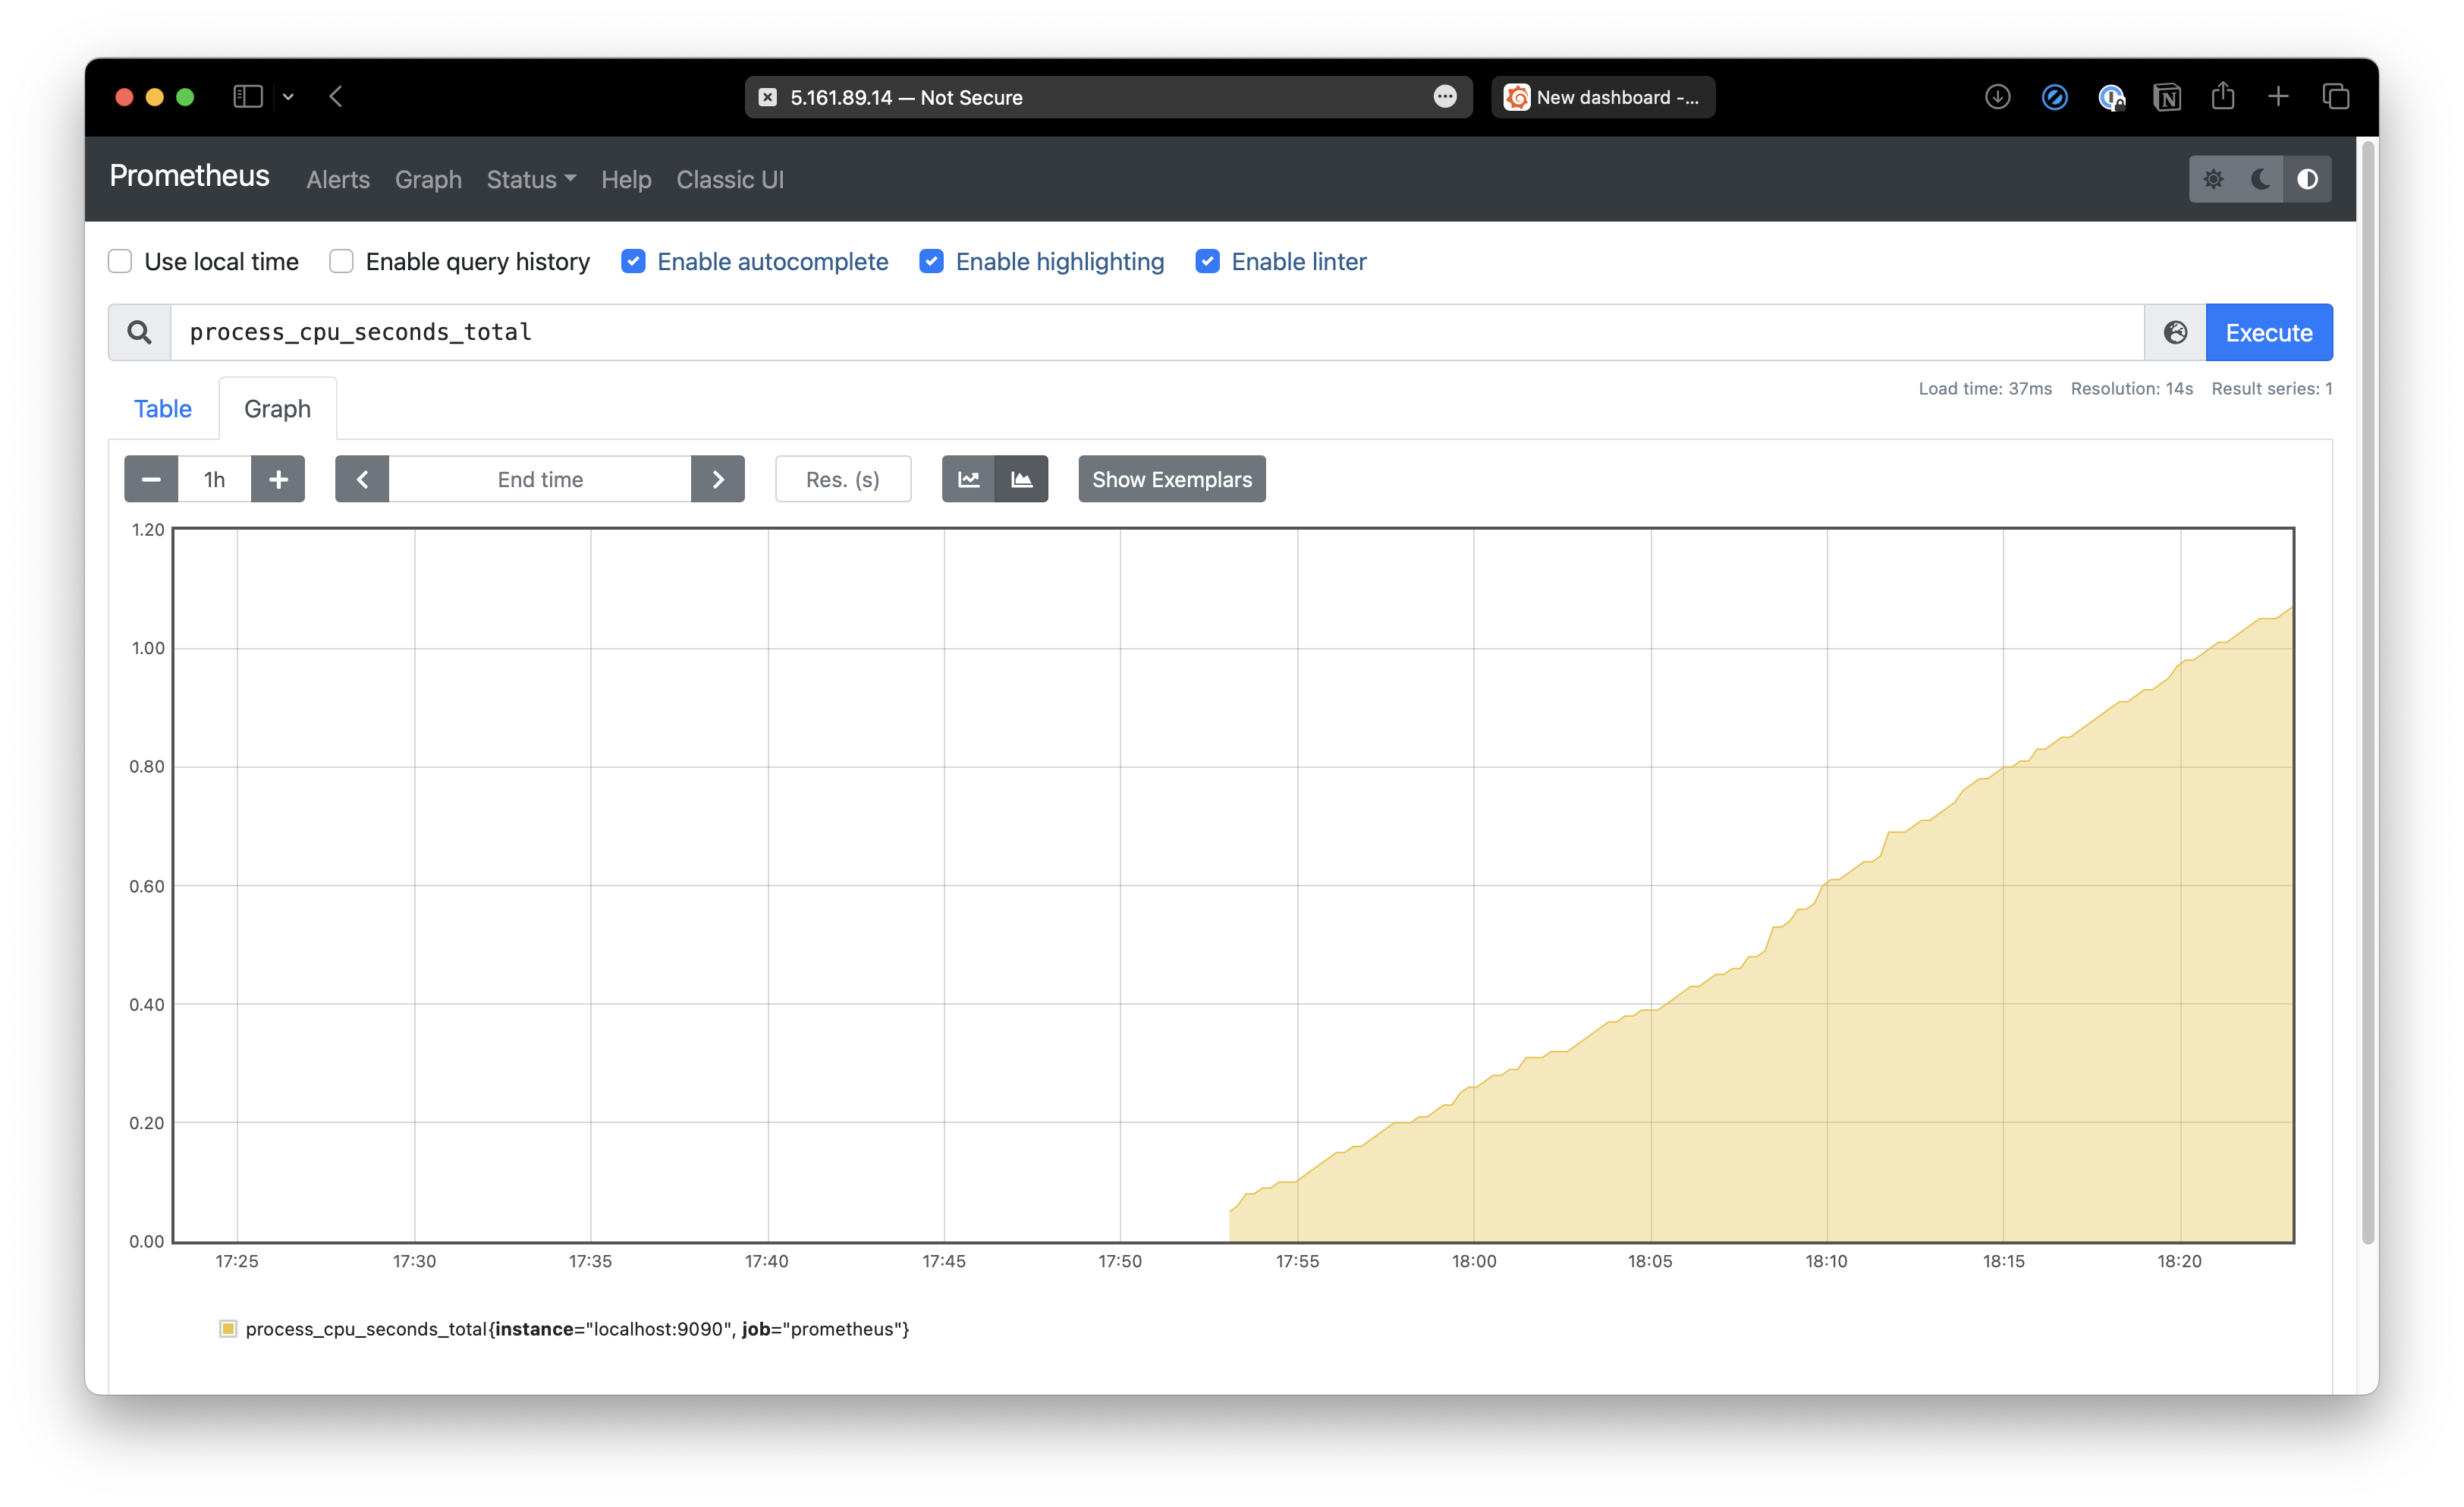The width and height of the screenshot is (2464, 1507).
Task: Open the Status dropdown menu
Action: pyautogui.click(x=530, y=179)
